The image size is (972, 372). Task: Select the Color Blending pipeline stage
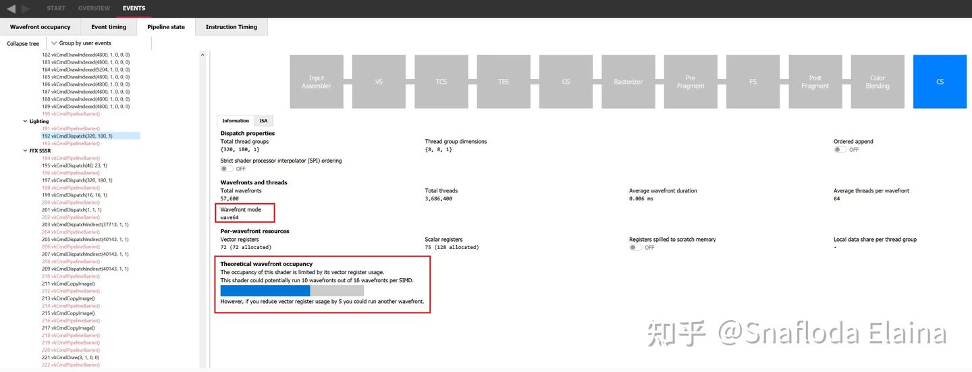(878, 82)
